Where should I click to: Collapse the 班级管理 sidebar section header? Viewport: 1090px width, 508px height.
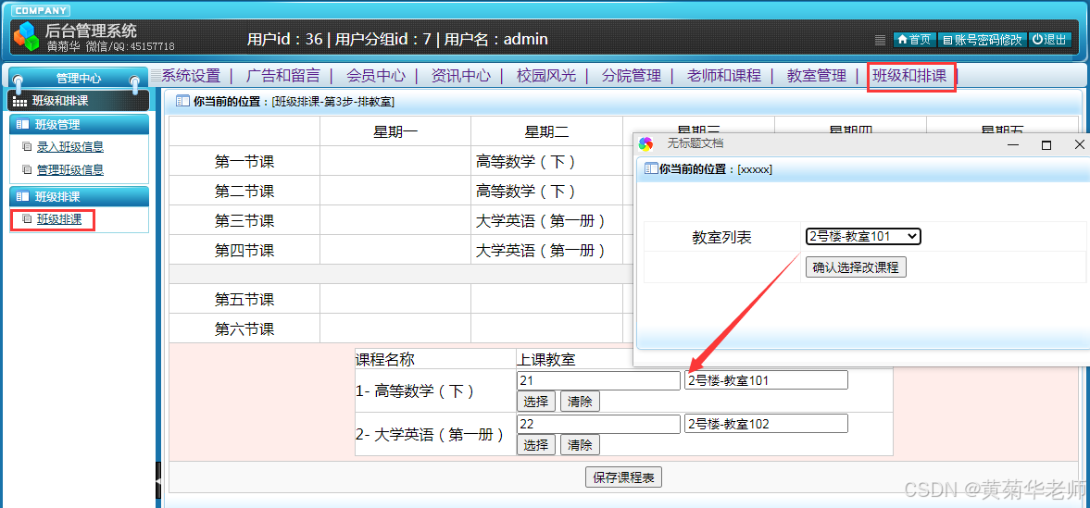(x=80, y=125)
